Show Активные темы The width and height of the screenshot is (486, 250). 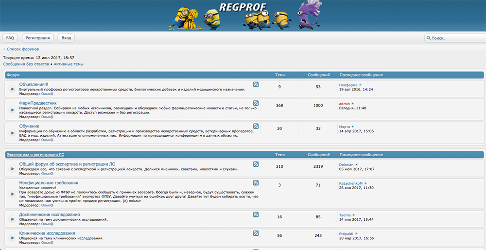pos(69,64)
